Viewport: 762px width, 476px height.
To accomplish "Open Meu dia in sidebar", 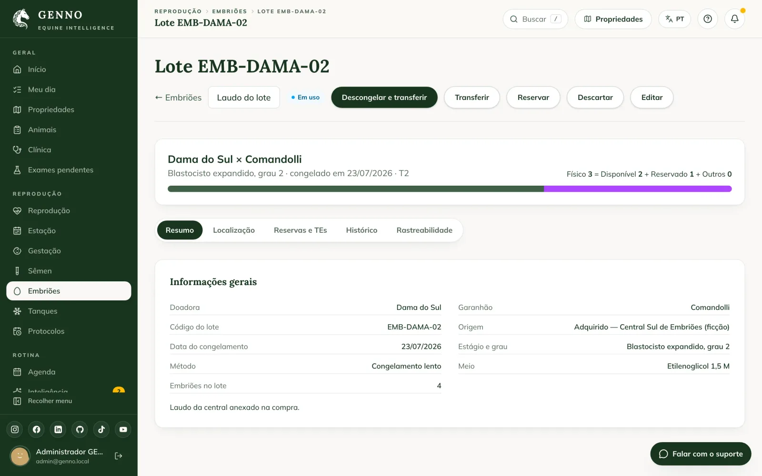I will pyautogui.click(x=69, y=89).
